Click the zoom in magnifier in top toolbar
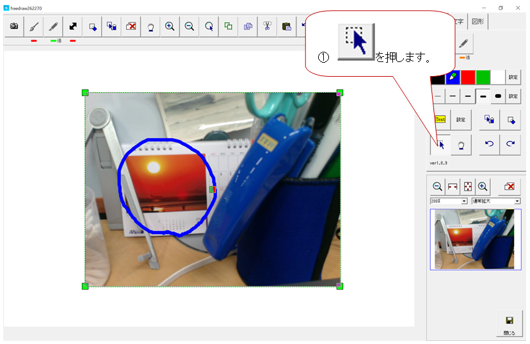This screenshot has width=530, height=344. pos(170,26)
